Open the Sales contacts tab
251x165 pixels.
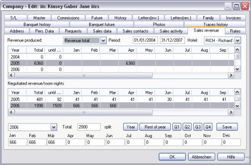(x=135, y=31)
